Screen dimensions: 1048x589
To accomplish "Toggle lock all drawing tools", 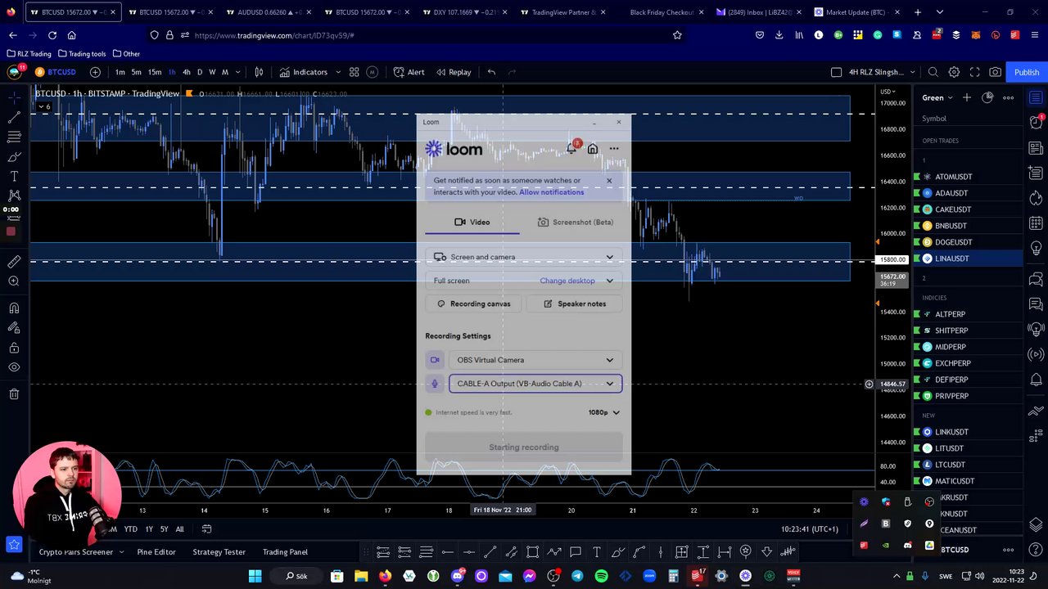I will point(14,348).
